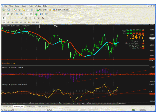Open the Navigator folder-star icon
This screenshot has width=156, height=112.
(x=23, y=10)
